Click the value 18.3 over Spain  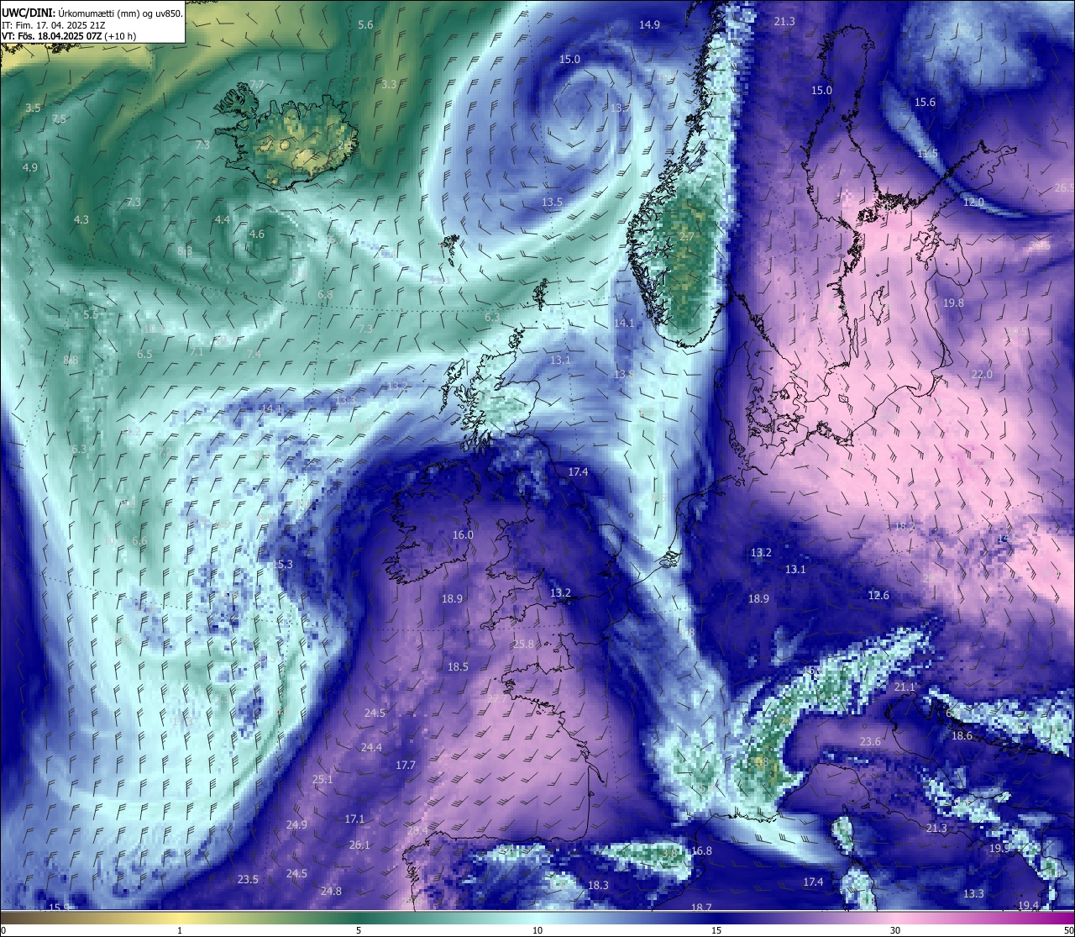coord(598,886)
